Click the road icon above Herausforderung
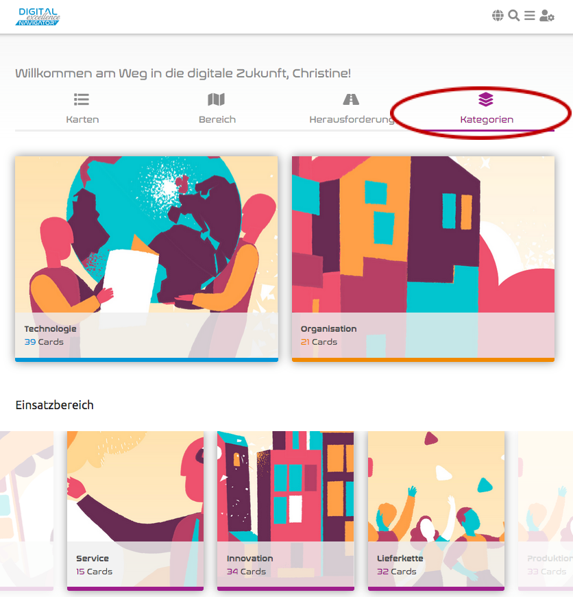 [x=351, y=99]
